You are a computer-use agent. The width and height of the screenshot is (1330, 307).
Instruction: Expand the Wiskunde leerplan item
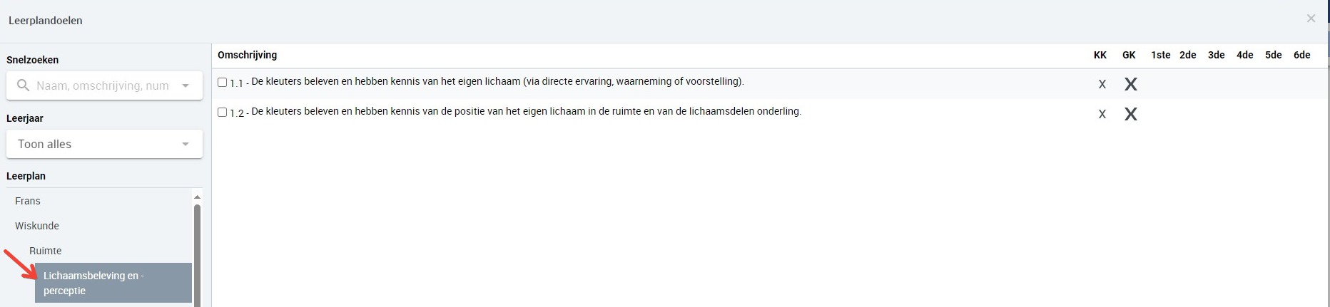[x=37, y=226]
